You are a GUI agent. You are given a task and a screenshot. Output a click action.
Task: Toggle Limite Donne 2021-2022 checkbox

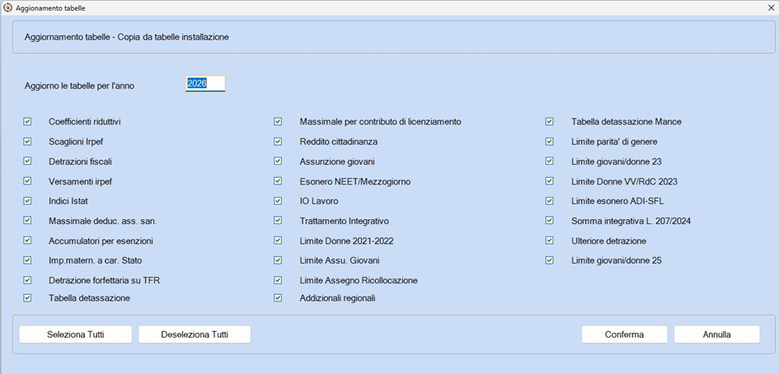click(278, 240)
